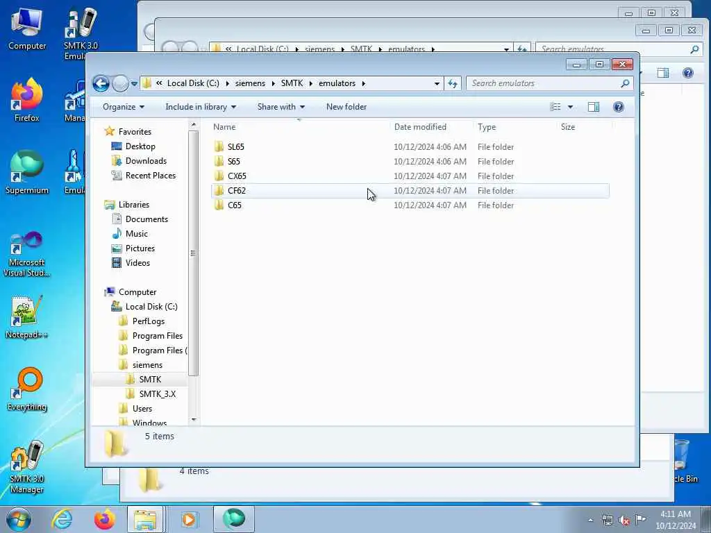Click in Search emulators field

(544, 83)
